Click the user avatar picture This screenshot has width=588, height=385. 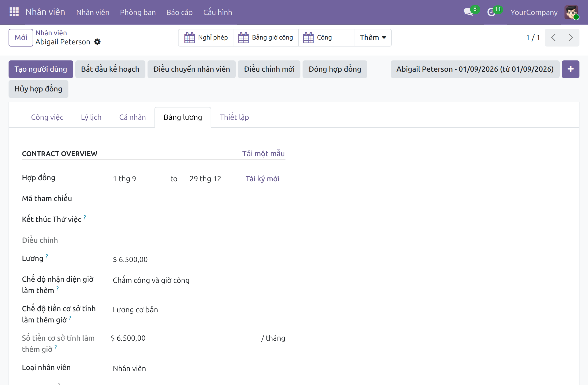(x=571, y=12)
